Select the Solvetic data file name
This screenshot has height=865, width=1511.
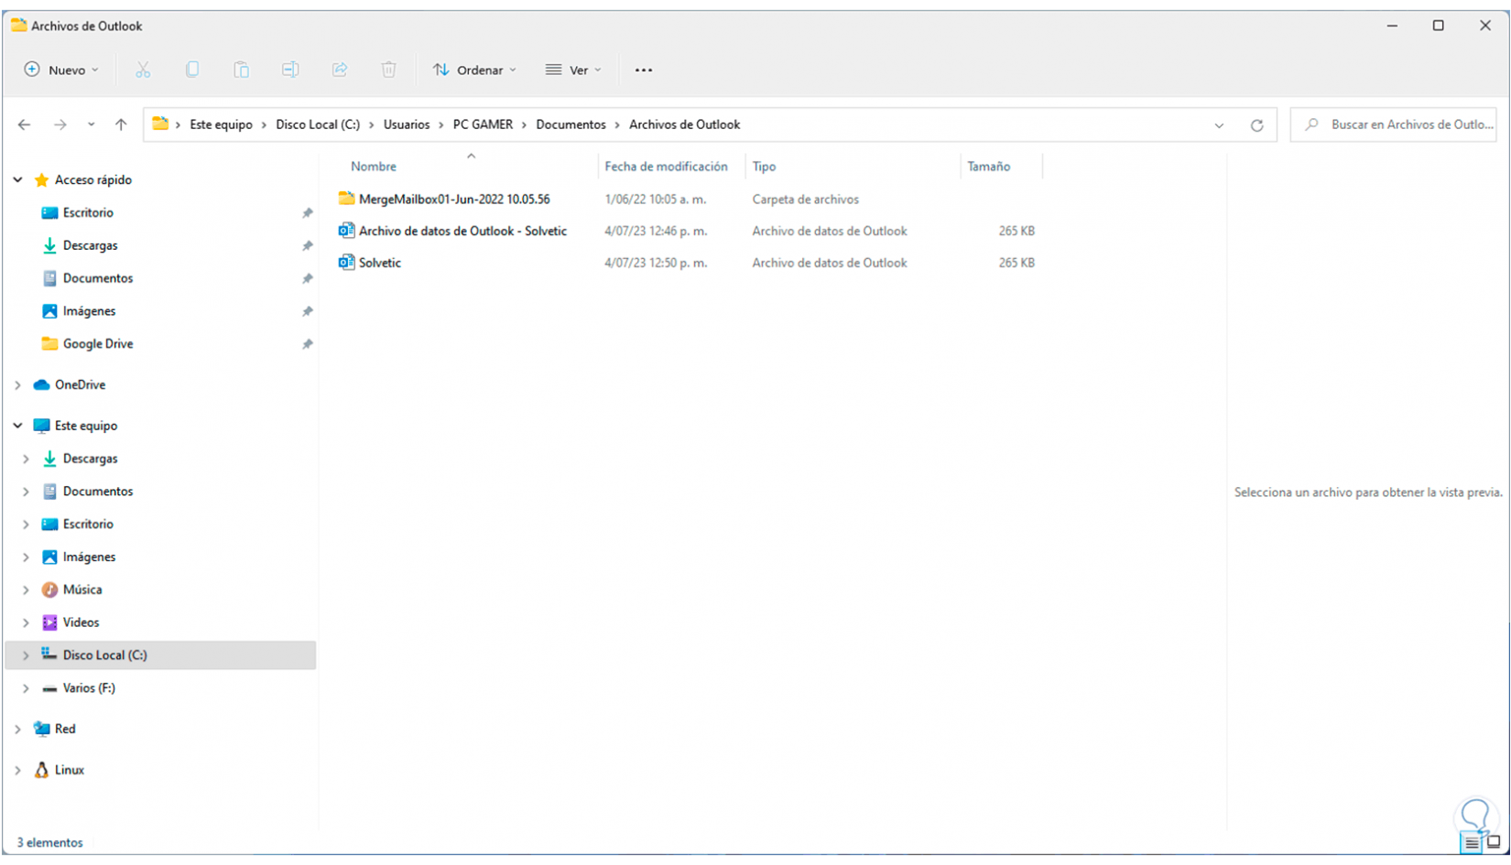380,263
